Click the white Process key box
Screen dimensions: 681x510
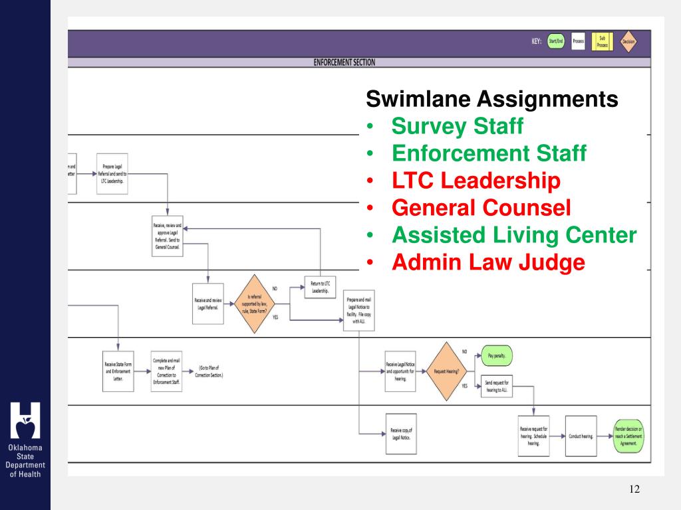pos(578,41)
